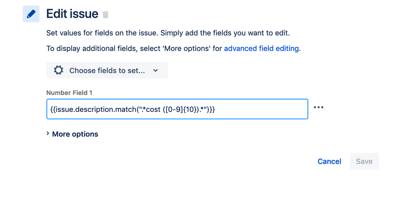
Task: Click the word match in the smart value
Action: point(127,109)
